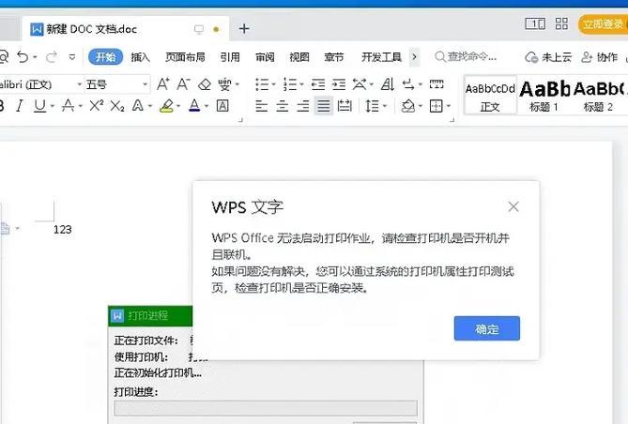Screen dimensions: 628x424
Task: Switch to the 页面布局 tab
Action: pyautogui.click(x=185, y=57)
